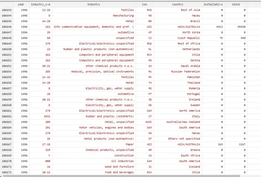Viewport: 261px width, 177px height.
Task: Select the iso column header
Action: click(144, 4)
